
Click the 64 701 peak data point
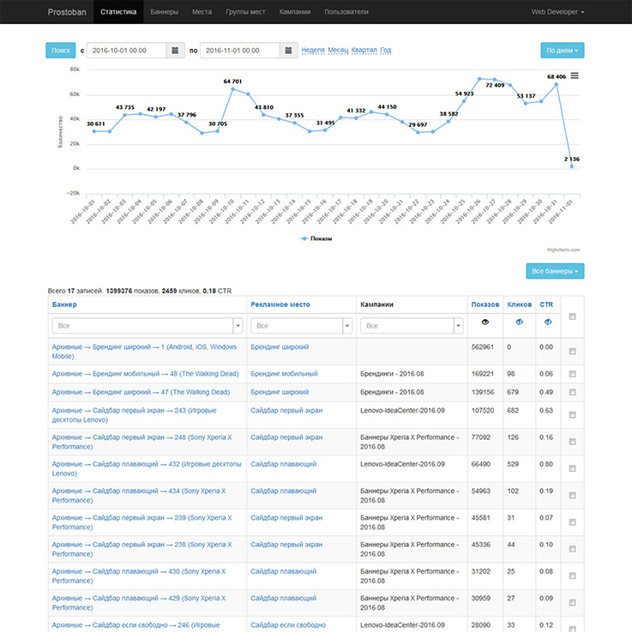point(232,89)
